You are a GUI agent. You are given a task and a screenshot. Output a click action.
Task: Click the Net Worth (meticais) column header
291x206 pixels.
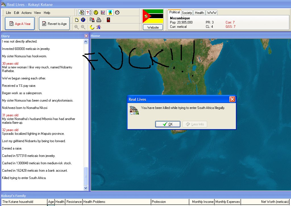coord(265,202)
